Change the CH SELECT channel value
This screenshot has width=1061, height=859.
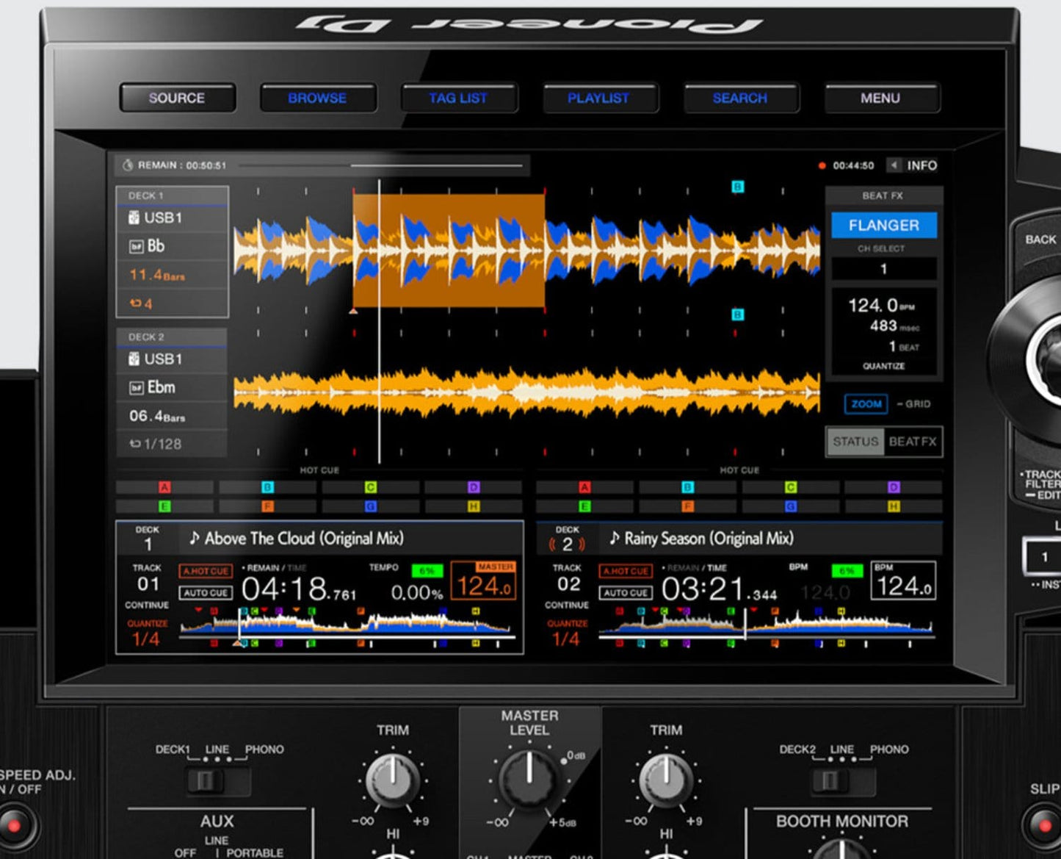883,269
